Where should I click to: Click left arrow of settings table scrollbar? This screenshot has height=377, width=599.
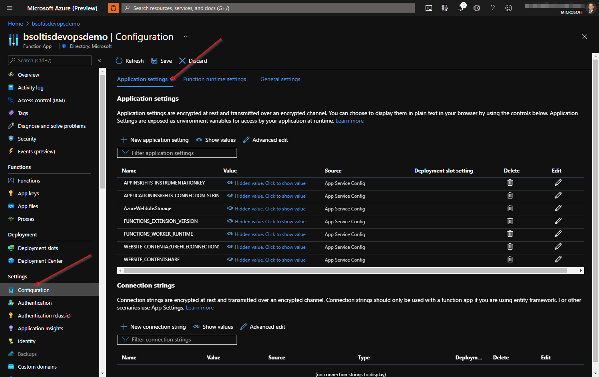point(120,270)
